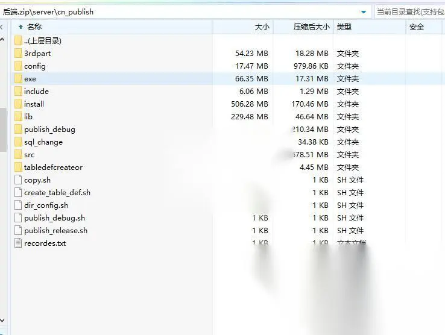Select the sql_change folder icon
Screen dimensions: 445x335
point(18,142)
